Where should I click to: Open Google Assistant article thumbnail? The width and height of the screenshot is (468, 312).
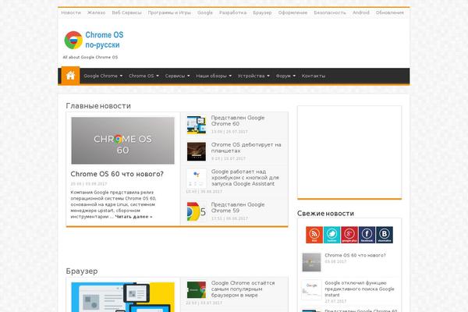coord(197,179)
